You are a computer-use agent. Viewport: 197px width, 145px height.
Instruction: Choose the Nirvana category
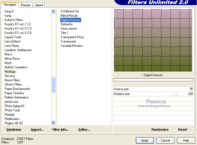10,76
